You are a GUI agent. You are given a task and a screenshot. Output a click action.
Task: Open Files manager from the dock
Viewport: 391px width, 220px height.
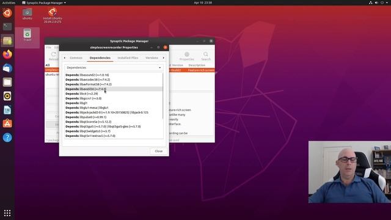point(7,82)
